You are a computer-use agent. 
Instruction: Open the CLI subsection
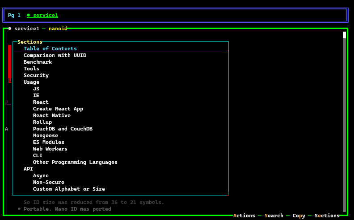38,156
